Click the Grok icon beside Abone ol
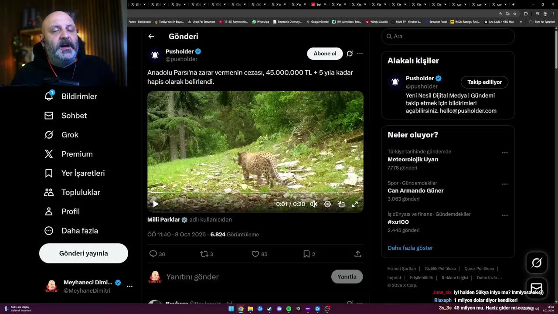 (350, 54)
